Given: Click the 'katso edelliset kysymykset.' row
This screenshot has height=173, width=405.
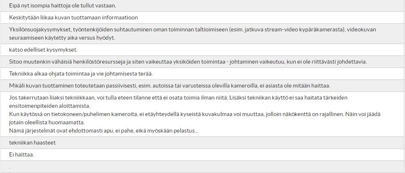Looking at the screenshot, I should tap(203, 50).
